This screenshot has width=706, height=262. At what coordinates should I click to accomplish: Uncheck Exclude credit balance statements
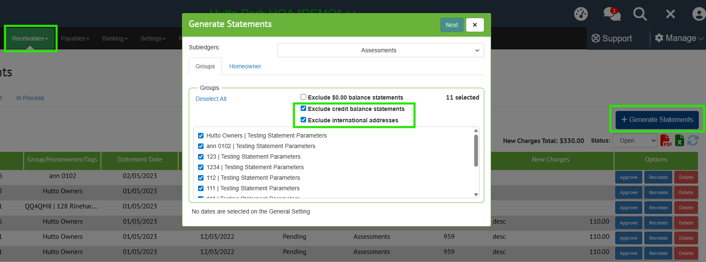pos(303,108)
